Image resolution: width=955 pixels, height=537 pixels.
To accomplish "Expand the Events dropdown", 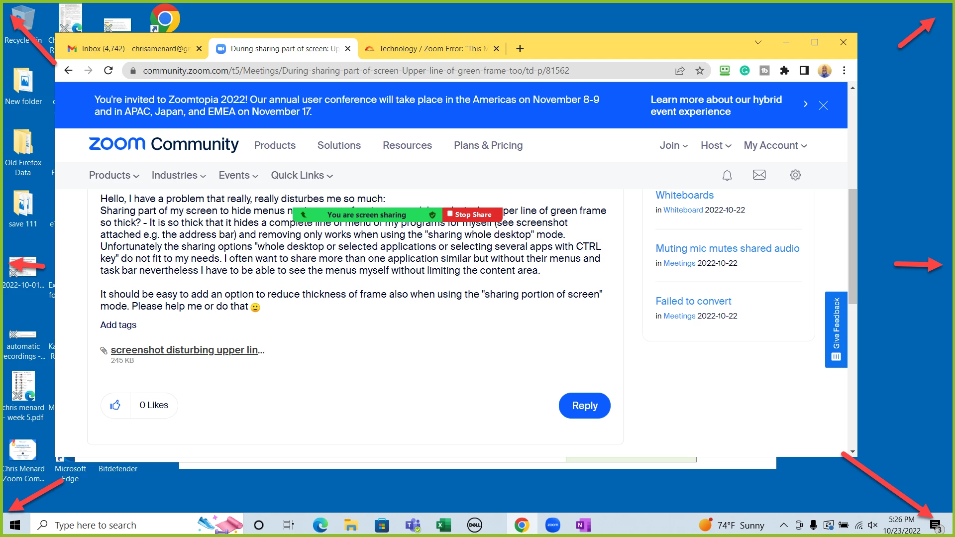I will 238,175.
